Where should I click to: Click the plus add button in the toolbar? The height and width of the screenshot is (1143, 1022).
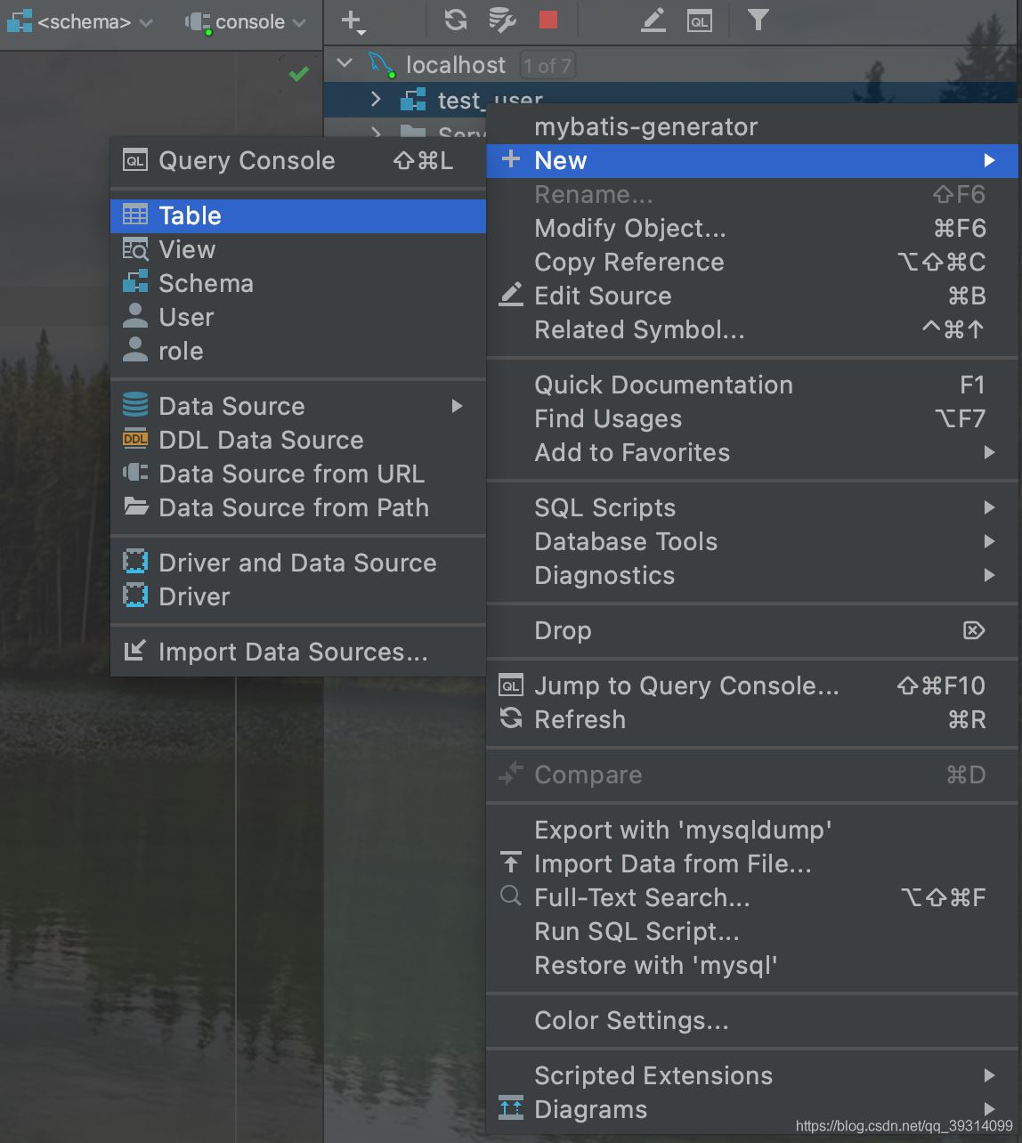point(353,20)
